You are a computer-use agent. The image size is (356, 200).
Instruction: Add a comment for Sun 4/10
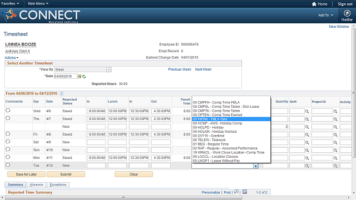8,149
